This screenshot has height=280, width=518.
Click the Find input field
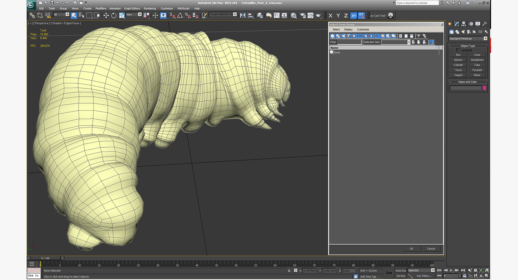(349, 42)
